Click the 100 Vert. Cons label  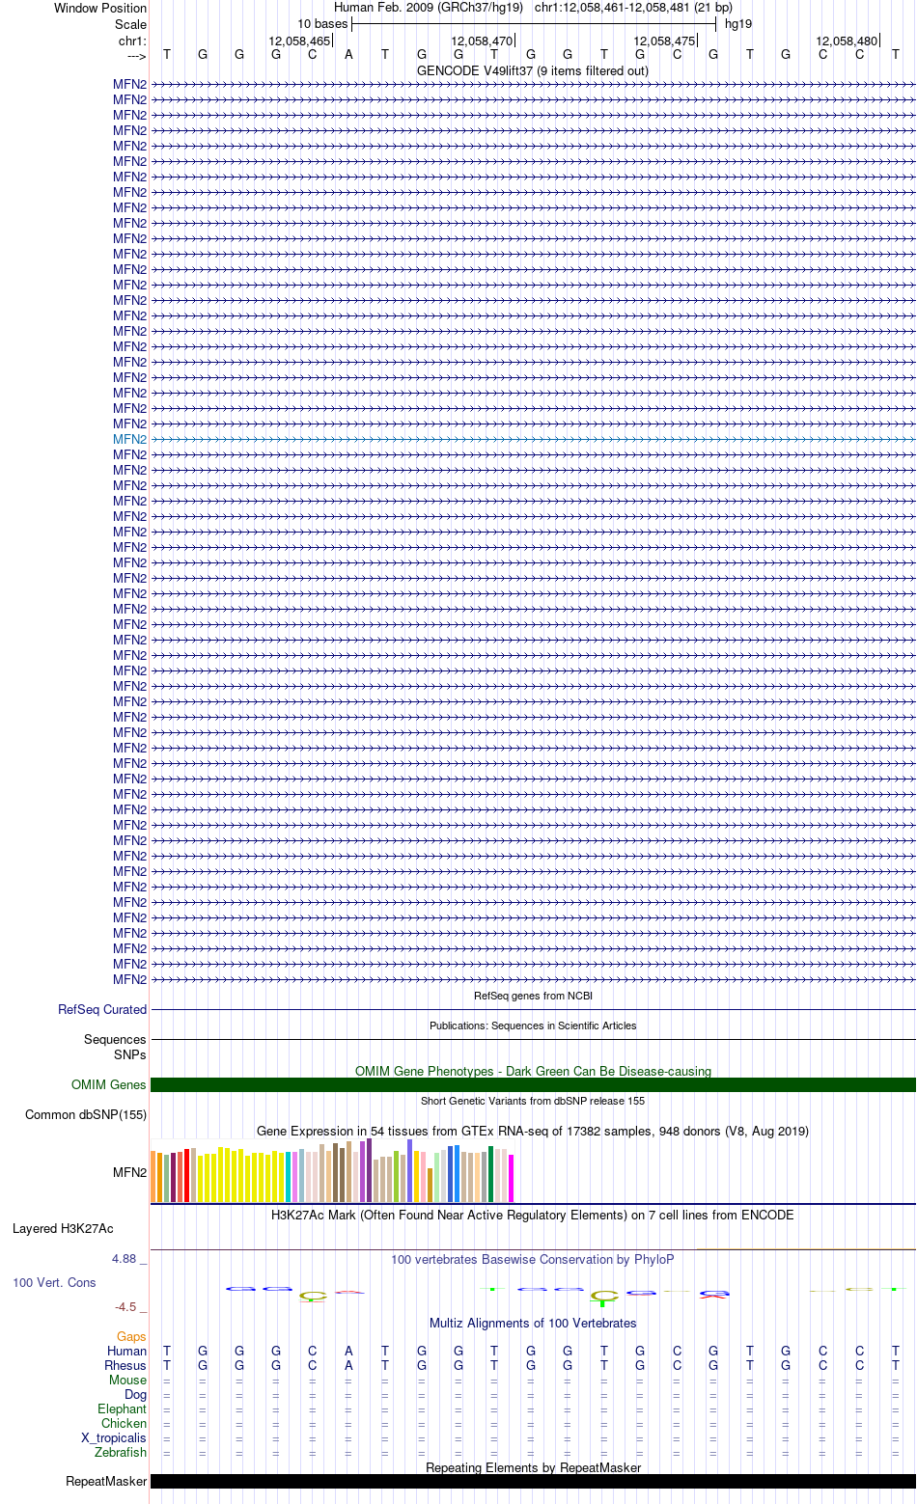(54, 1282)
